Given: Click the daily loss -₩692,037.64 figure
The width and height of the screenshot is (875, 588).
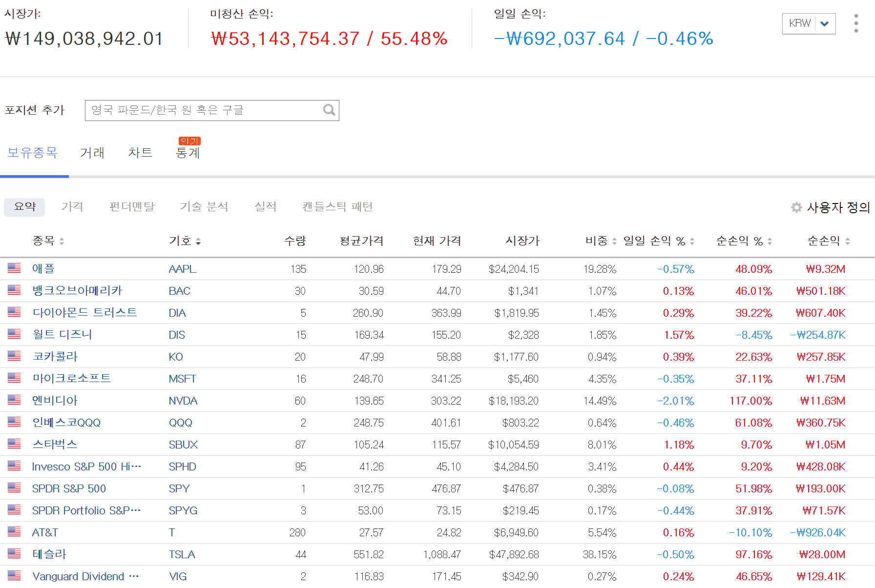Looking at the screenshot, I should pyautogui.click(x=560, y=39).
